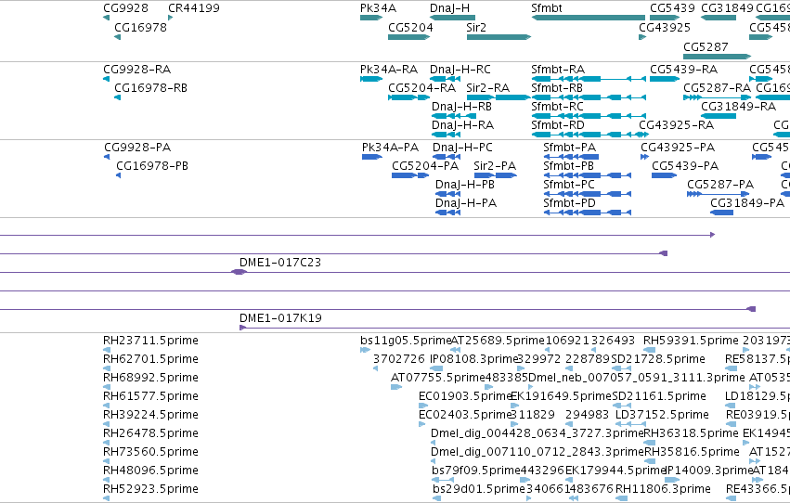Select the EC01903.5prime EST label

pos(465,397)
